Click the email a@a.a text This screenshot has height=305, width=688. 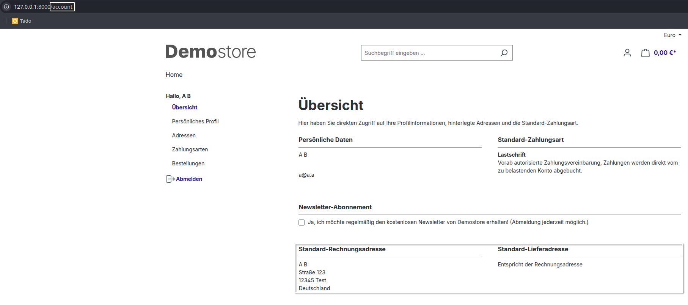306,175
